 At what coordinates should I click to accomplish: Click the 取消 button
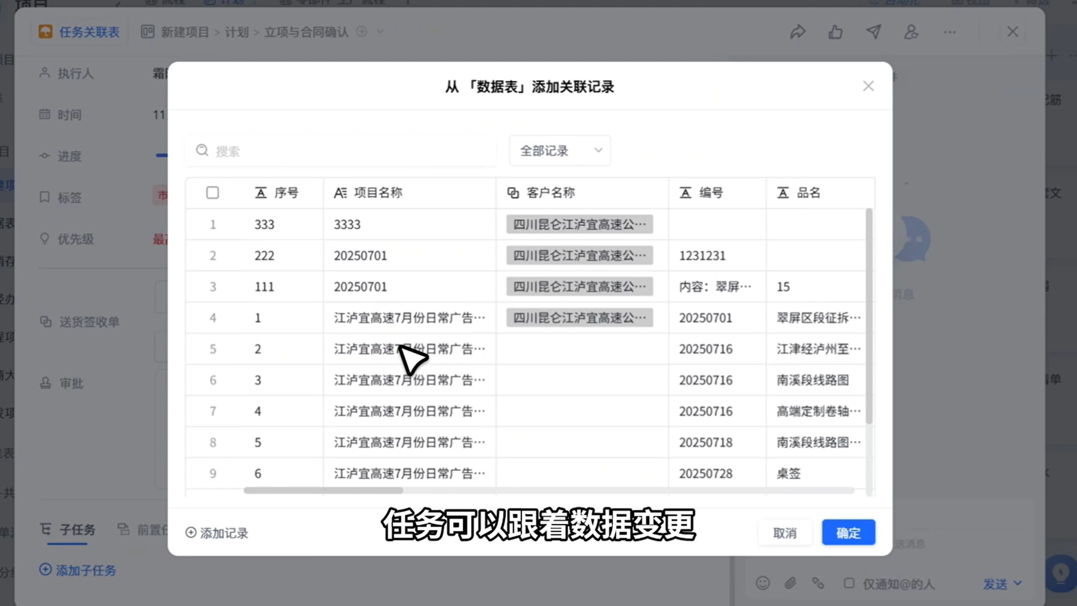(785, 532)
